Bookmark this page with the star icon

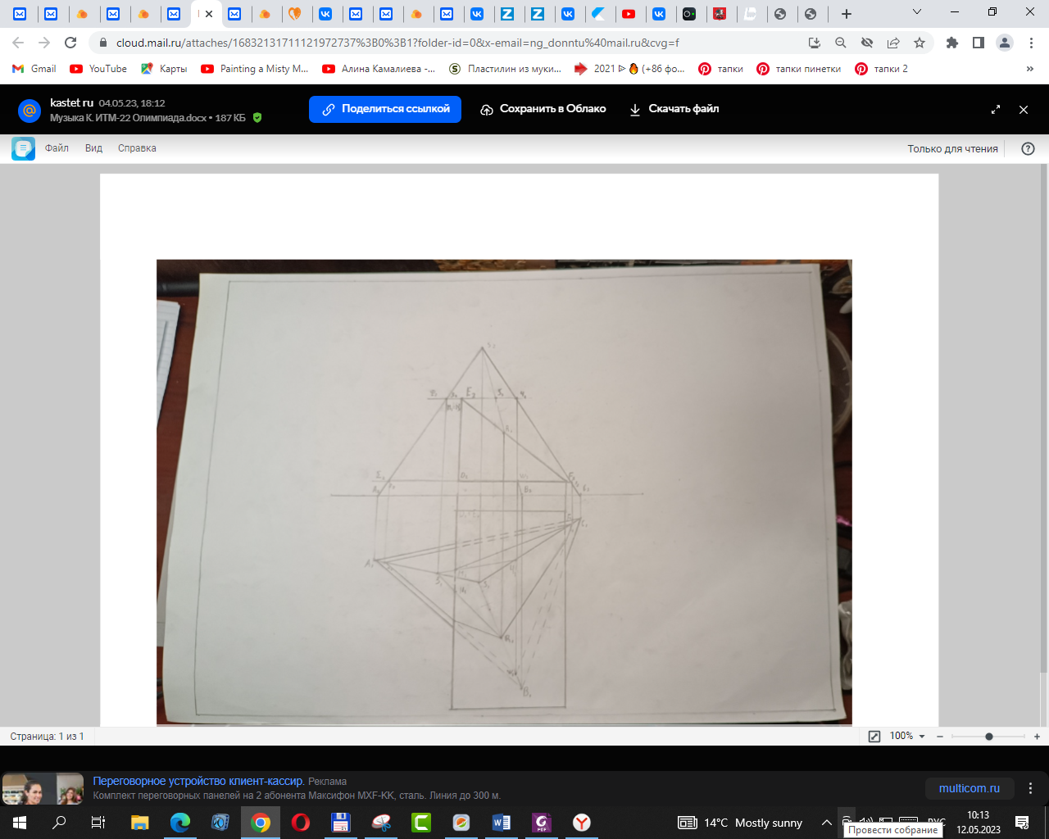tap(920, 43)
